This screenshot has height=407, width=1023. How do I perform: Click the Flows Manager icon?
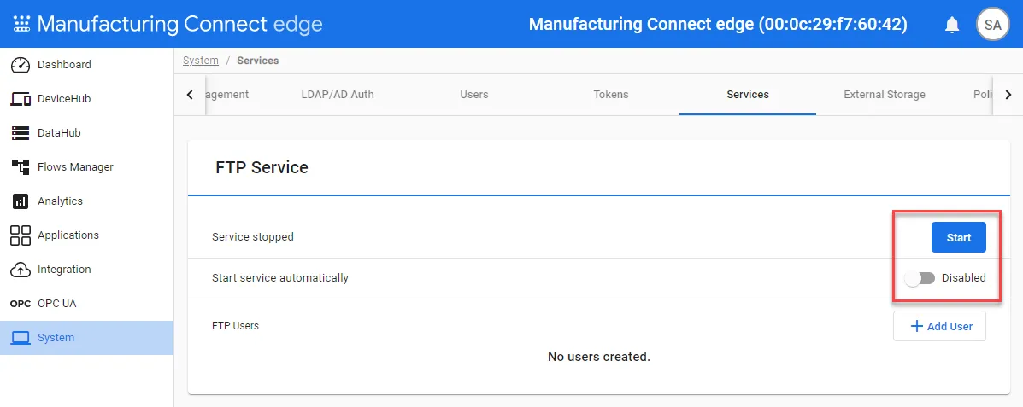(x=21, y=166)
